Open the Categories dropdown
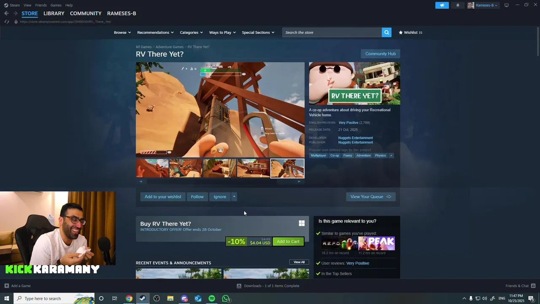Viewport: 540px width, 304px height. (191, 33)
